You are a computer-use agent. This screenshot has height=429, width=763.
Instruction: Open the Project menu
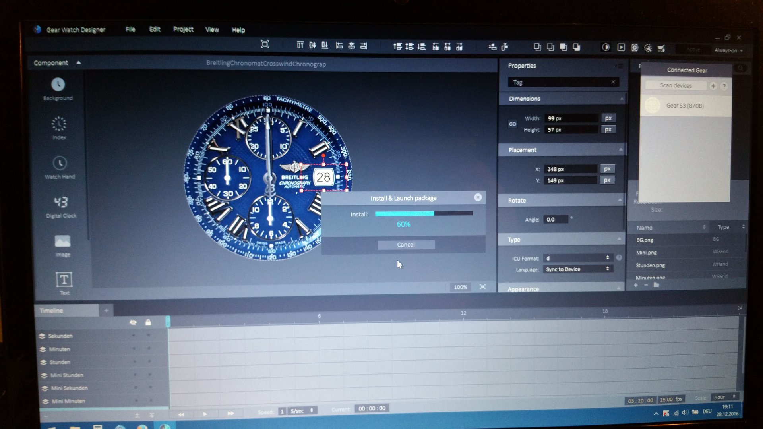click(183, 29)
